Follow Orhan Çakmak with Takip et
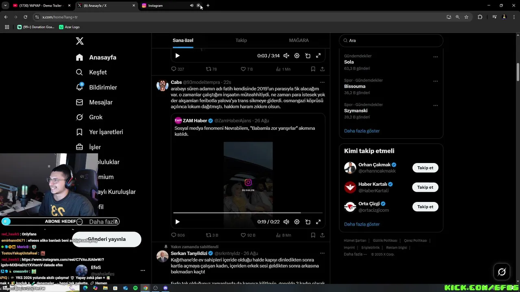The image size is (520, 292). point(425,168)
